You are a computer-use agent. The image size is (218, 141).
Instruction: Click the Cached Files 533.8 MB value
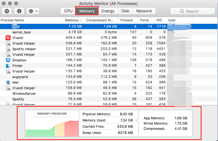pyautogui.click(x=125, y=126)
